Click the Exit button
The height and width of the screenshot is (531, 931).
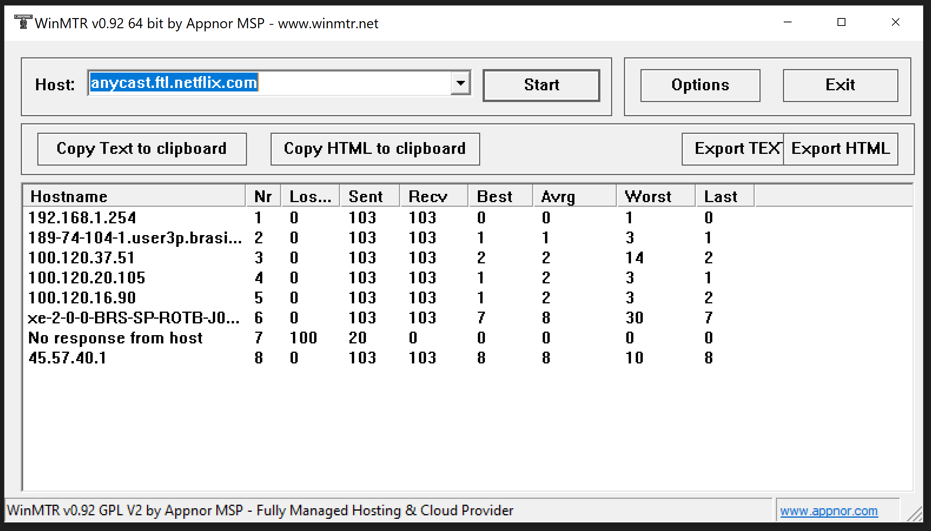click(x=840, y=85)
